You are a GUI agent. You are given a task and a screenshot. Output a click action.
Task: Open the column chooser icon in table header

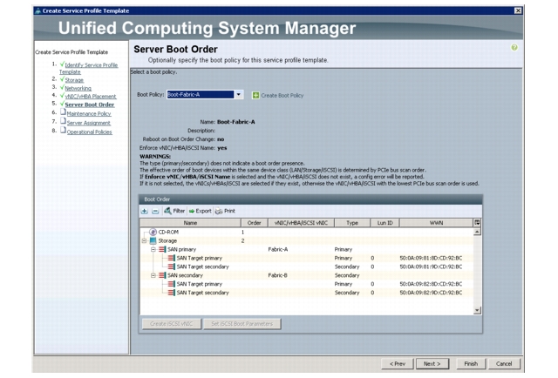click(477, 223)
